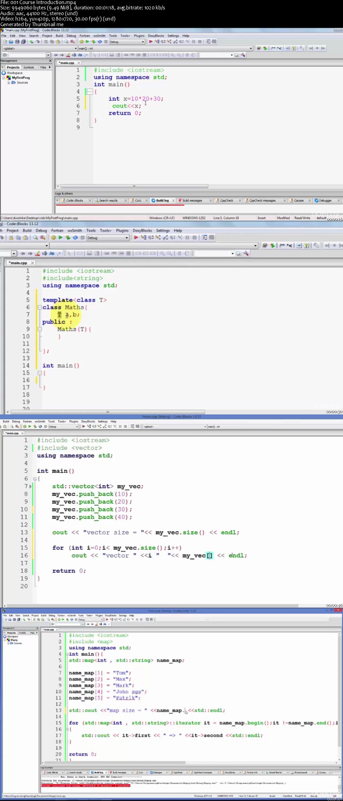Click green Run arrow in MyFirstProg window
The height and width of the screenshot is (801, 343).
tap(87, 42)
